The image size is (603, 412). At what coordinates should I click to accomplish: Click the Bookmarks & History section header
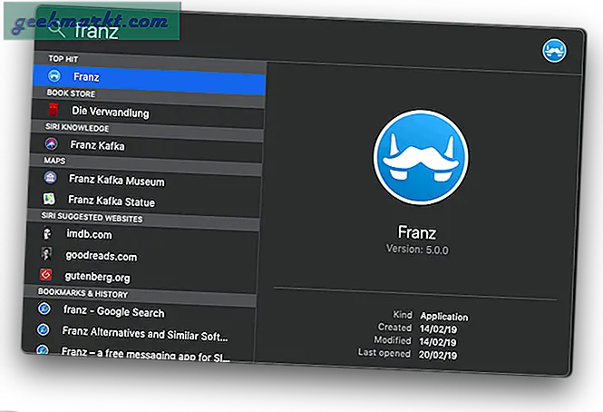click(83, 293)
